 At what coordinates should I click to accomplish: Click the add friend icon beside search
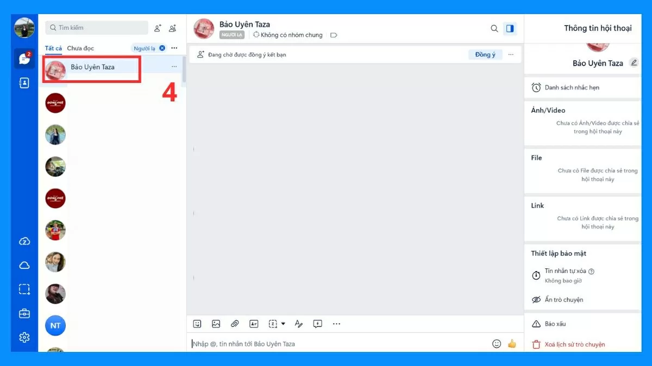click(x=158, y=28)
